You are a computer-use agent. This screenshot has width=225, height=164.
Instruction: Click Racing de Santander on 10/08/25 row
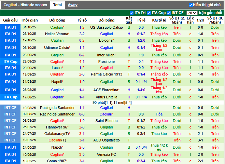(x=57, y=108)
